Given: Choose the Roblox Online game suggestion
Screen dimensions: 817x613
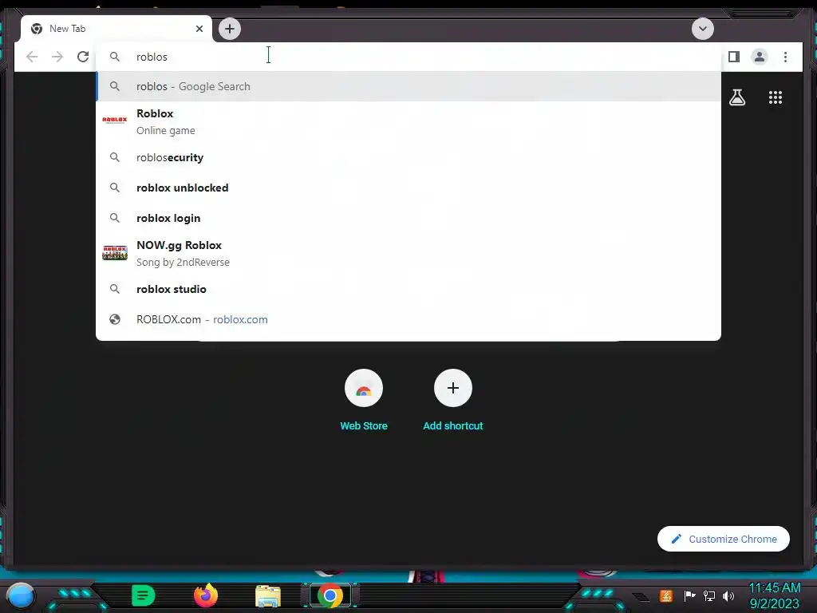Looking at the screenshot, I should coord(408,122).
